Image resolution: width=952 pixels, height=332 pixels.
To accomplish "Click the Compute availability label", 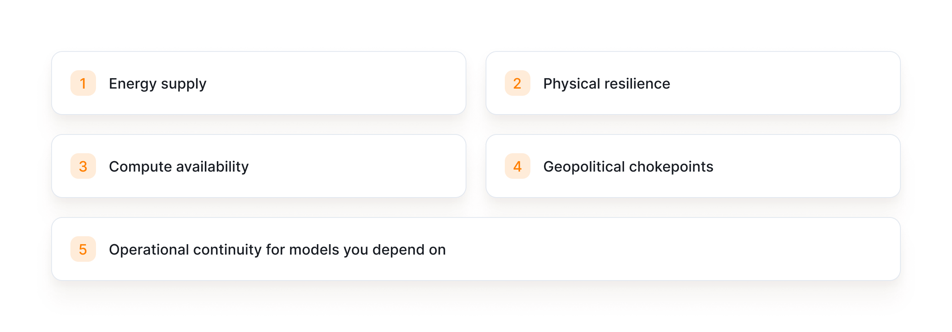I will pyautogui.click(x=179, y=167).
